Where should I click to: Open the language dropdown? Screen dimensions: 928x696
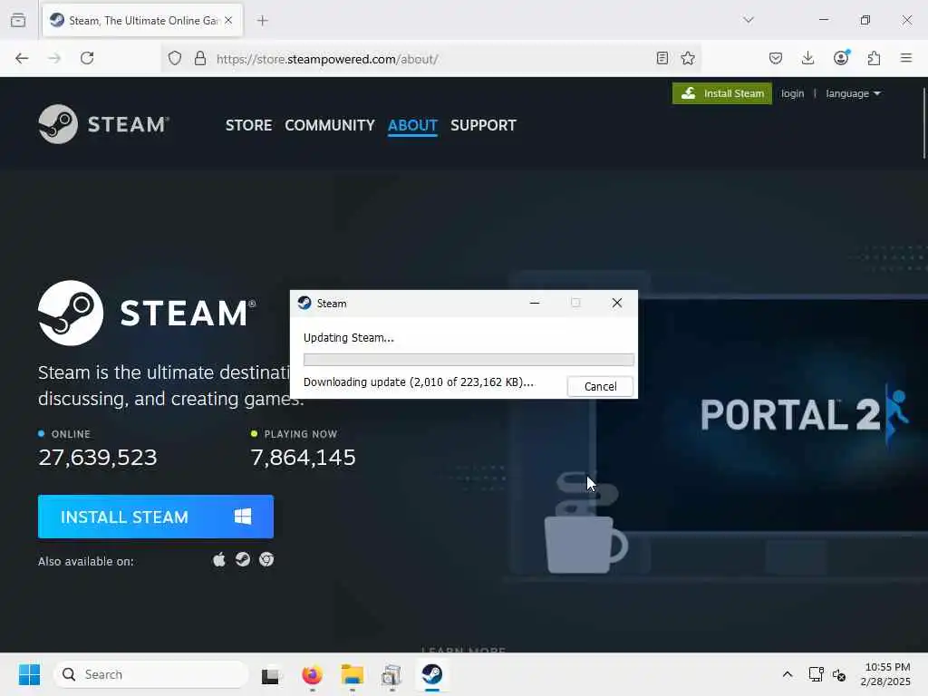point(853,93)
